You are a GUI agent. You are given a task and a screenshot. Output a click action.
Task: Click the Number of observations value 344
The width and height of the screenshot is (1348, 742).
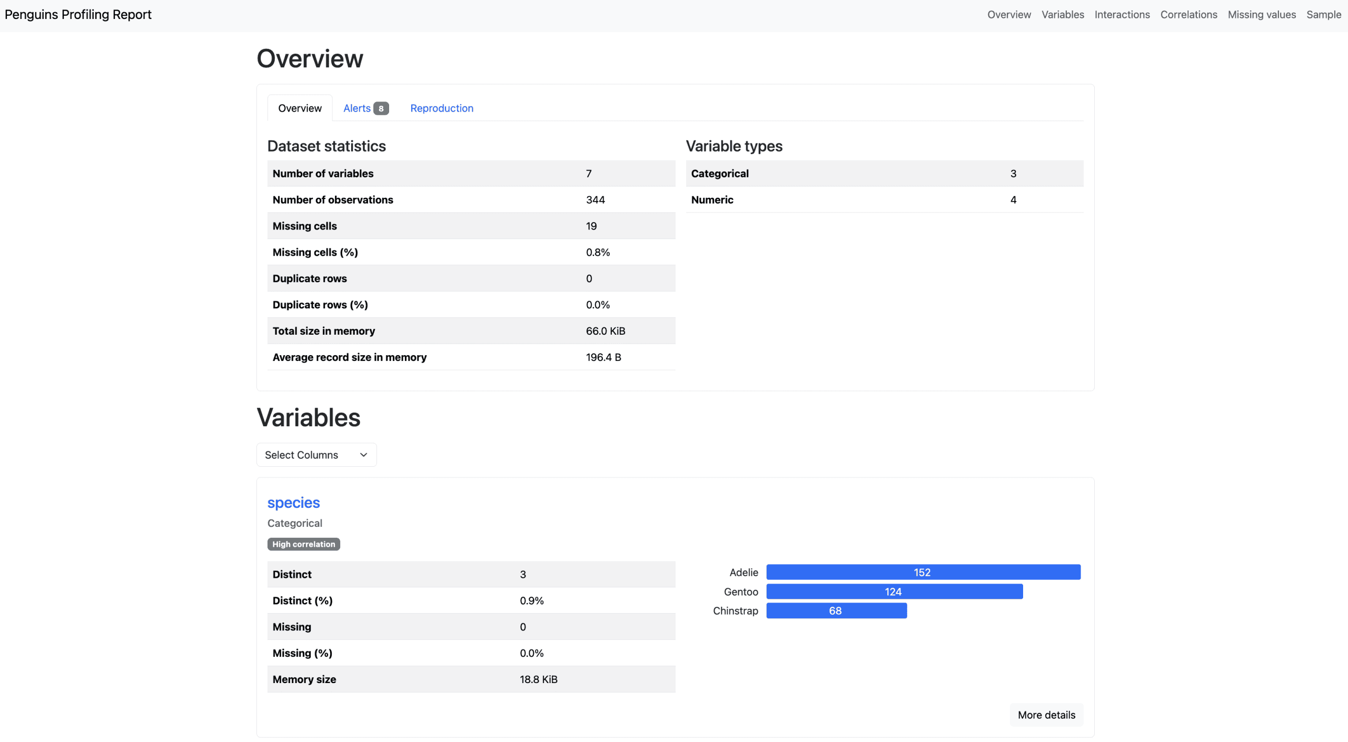point(596,199)
